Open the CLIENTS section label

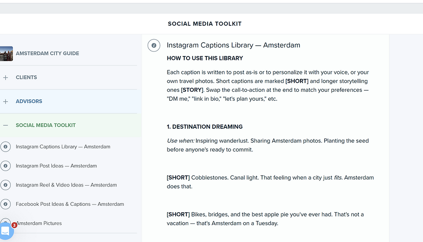26,77
